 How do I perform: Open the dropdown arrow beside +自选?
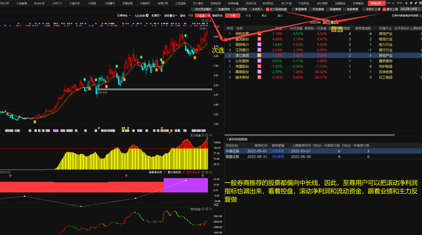[209, 16]
